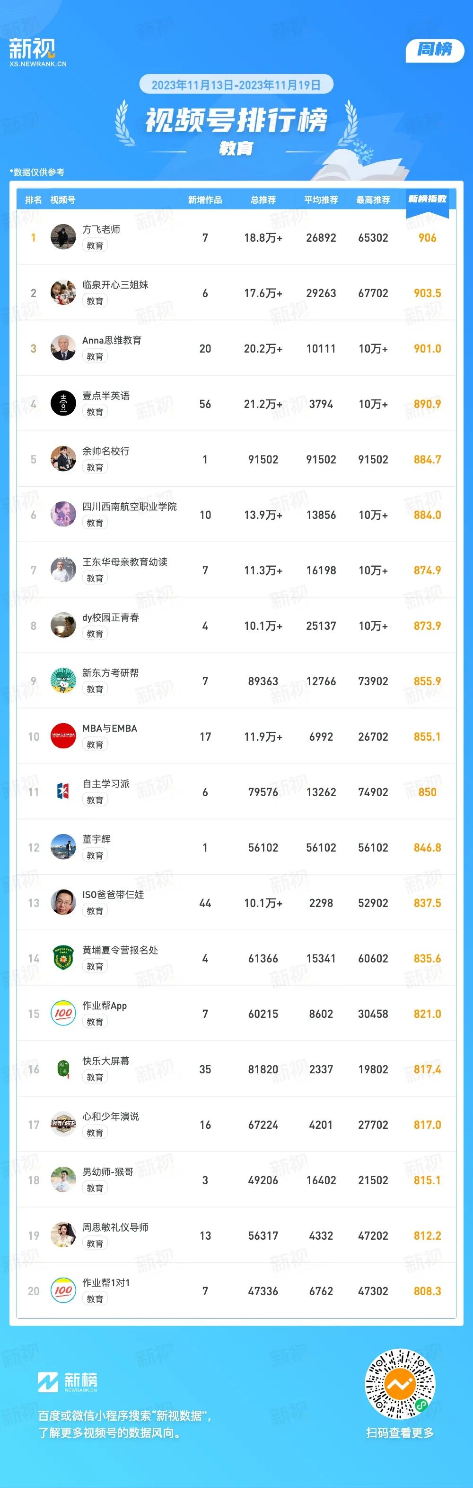
Task: Select the 自主学习派 flag icon
Action: 63,791
